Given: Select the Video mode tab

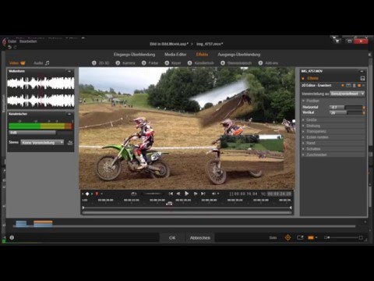Looking at the screenshot, I should tap(17, 63).
